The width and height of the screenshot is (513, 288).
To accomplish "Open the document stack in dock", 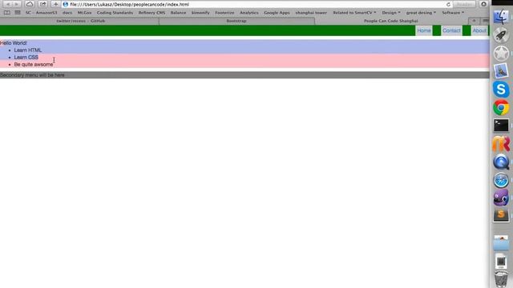I will [501, 262].
